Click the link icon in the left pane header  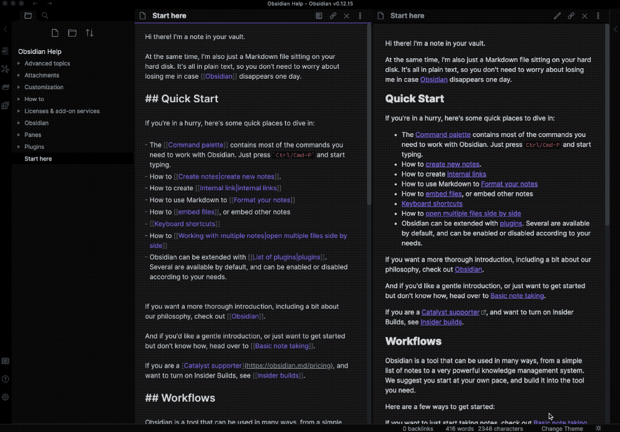tap(333, 16)
